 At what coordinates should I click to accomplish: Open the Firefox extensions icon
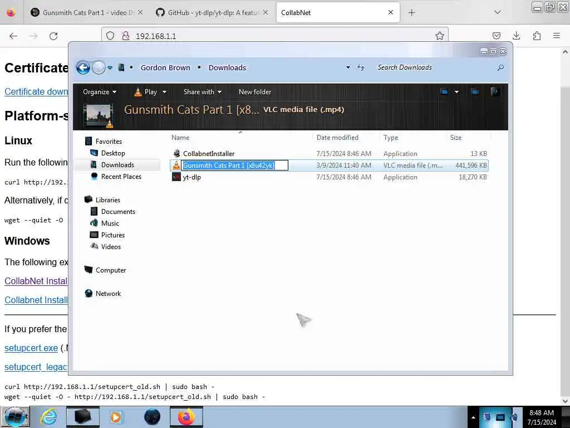point(537,36)
